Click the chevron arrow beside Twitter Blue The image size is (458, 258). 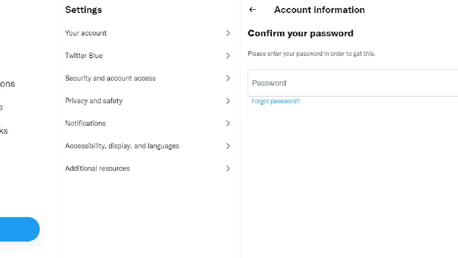pyautogui.click(x=228, y=56)
